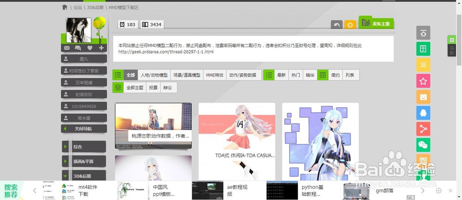Viewport: 462px width, 200px height.
Task: Select the 全部 category filter
Action: [x=131, y=75]
